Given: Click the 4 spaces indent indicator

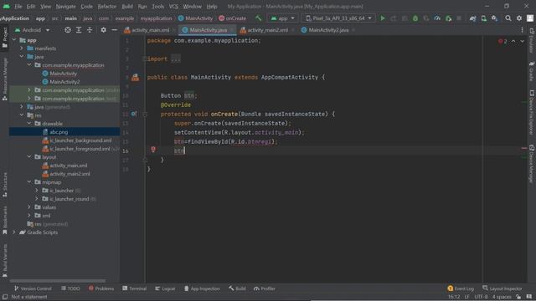Looking at the screenshot, I should tap(502, 297).
